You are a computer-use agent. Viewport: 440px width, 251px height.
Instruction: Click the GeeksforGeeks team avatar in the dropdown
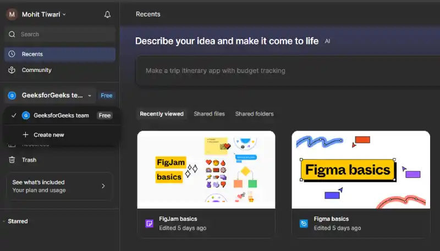coord(26,115)
